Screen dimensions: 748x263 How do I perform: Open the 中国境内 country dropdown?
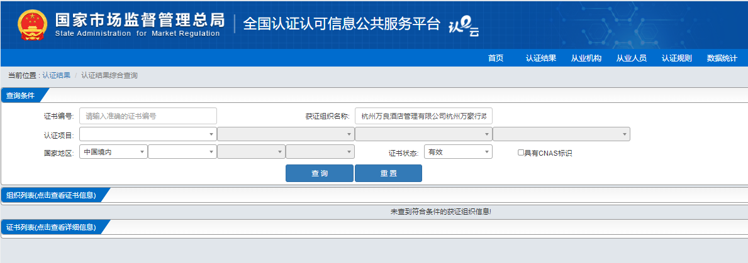point(113,152)
